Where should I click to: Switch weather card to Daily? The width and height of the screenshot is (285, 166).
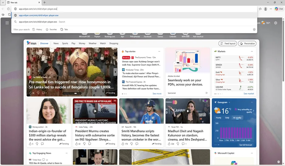coord(227,118)
